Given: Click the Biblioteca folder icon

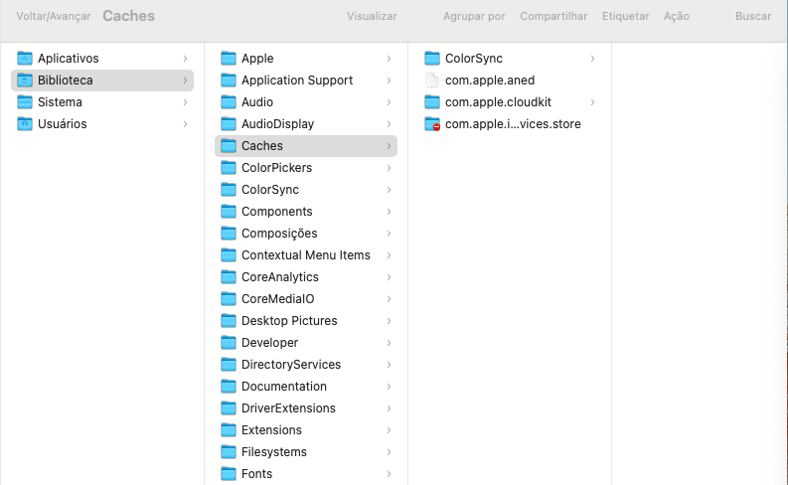Looking at the screenshot, I should click(x=25, y=81).
